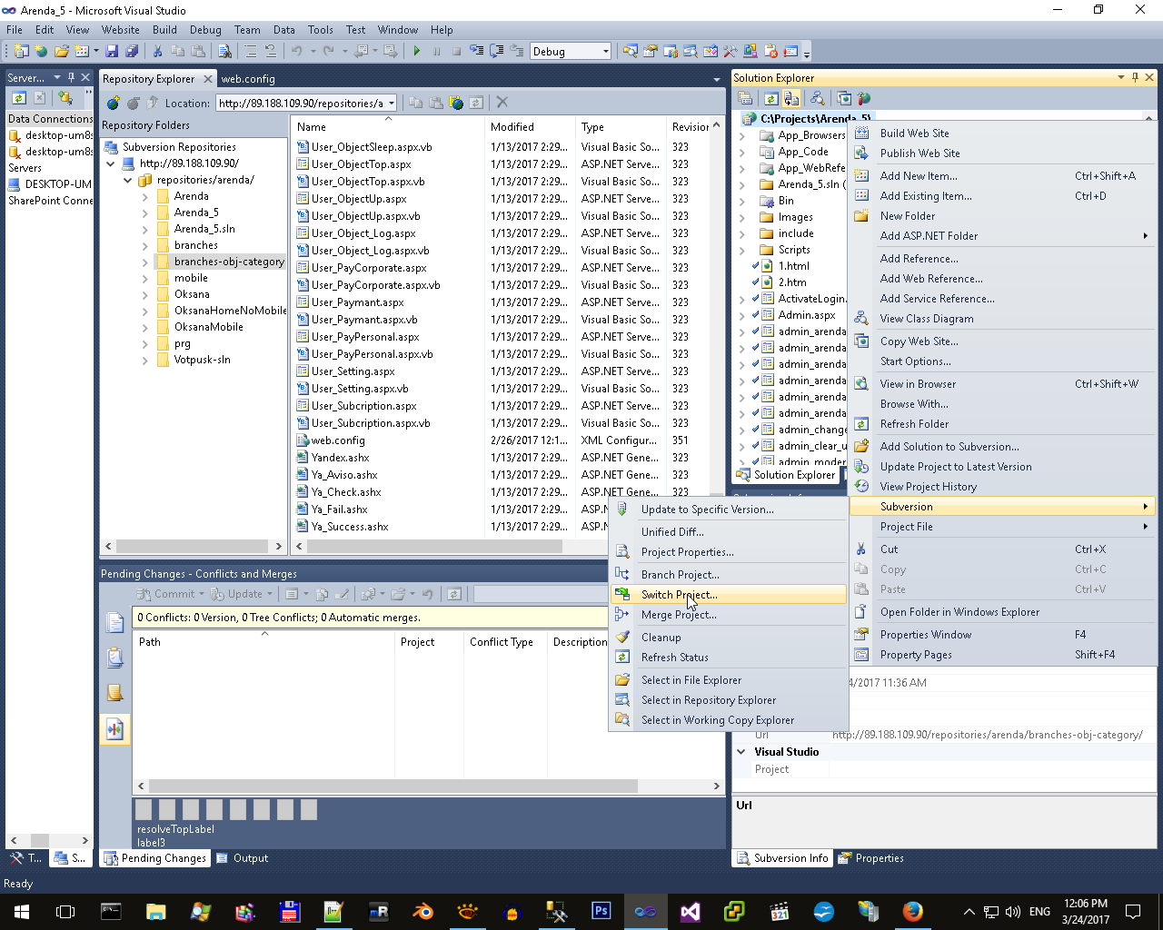This screenshot has width=1163, height=930.
Task: Open the Windows Start menu
Action: [21, 911]
